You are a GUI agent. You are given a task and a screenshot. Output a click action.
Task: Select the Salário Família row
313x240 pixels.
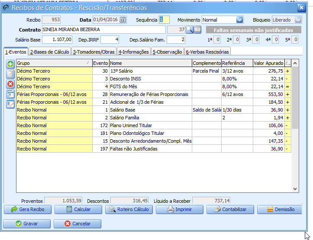coord(154,118)
